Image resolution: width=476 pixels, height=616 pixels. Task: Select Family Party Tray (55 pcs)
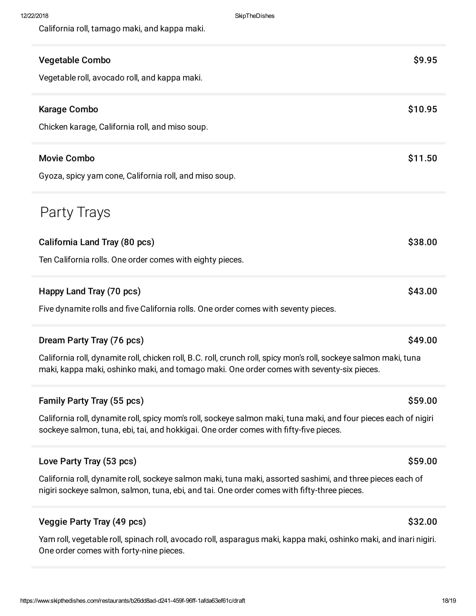pyautogui.click(x=91, y=400)
